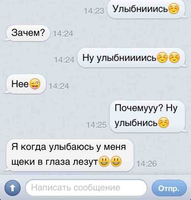Select the Я когда улыбаюсь message bubble
191x200 pixels.
[70, 155]
